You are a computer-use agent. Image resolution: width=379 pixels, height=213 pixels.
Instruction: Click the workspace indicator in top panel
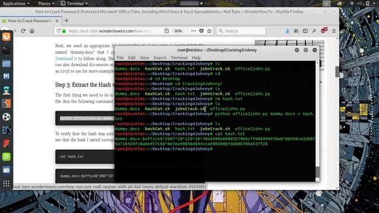pos(326,4)
